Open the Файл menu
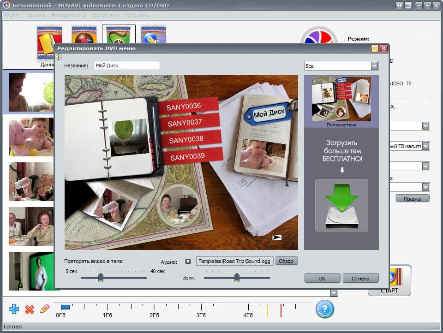Screen dimensions: 443x333 coord(12,15)
